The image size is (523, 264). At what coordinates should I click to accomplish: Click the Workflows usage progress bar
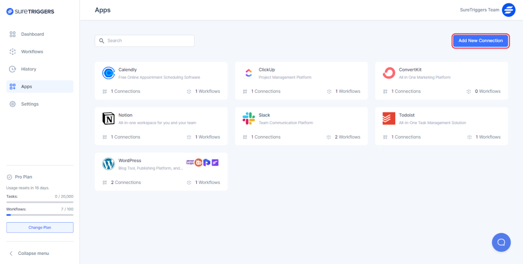[x=40, y=215]
